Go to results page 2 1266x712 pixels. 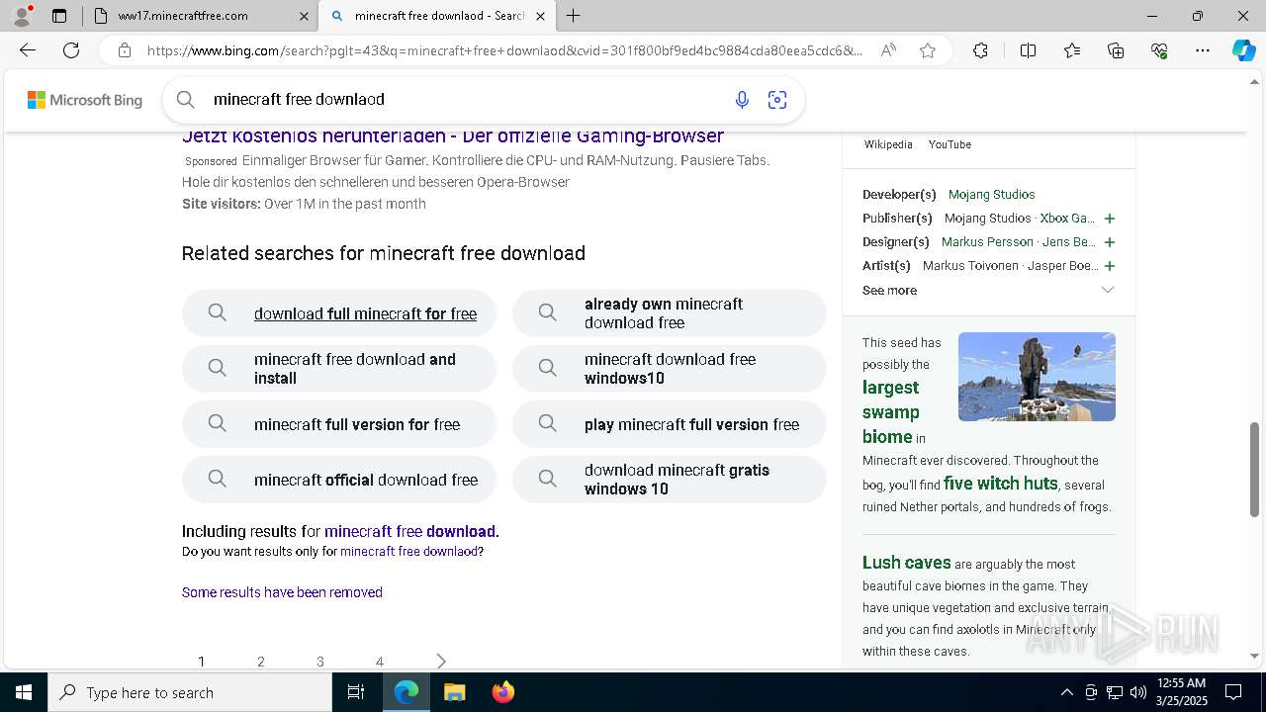coord(261,662)
